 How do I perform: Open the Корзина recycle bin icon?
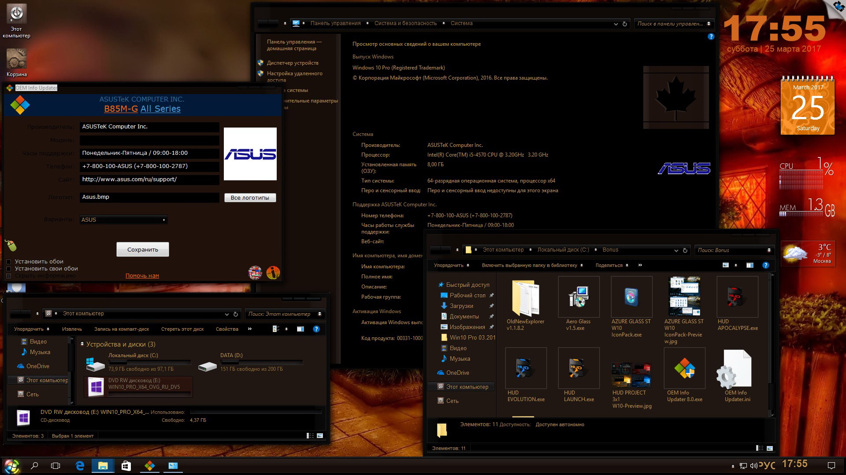coord(16,62)
